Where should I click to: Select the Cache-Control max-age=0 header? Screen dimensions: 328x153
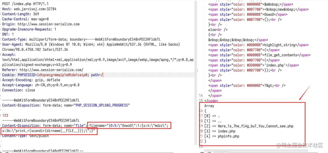[25, 19]
